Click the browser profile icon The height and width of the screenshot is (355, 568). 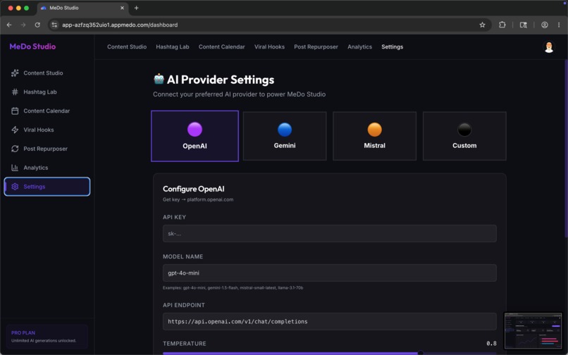coord(545,25)
